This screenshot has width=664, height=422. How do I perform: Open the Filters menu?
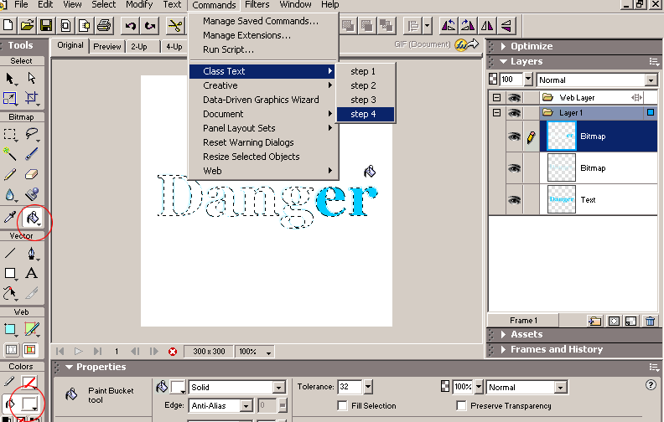(x=257, y=5)
